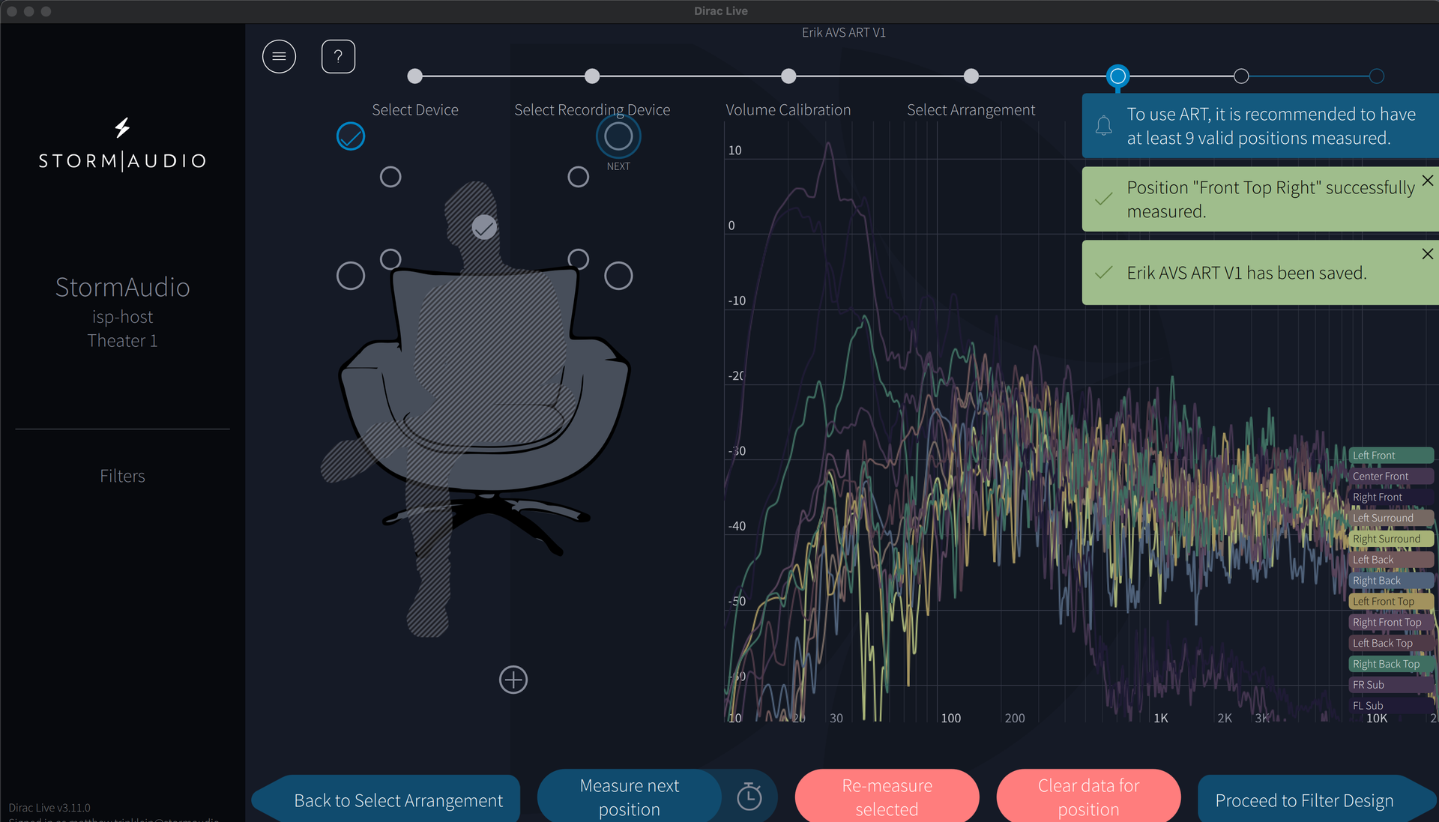Click the StormAudio lightning logo
The width and height of the screenshot is (1439, 822).
click(122, 128)
